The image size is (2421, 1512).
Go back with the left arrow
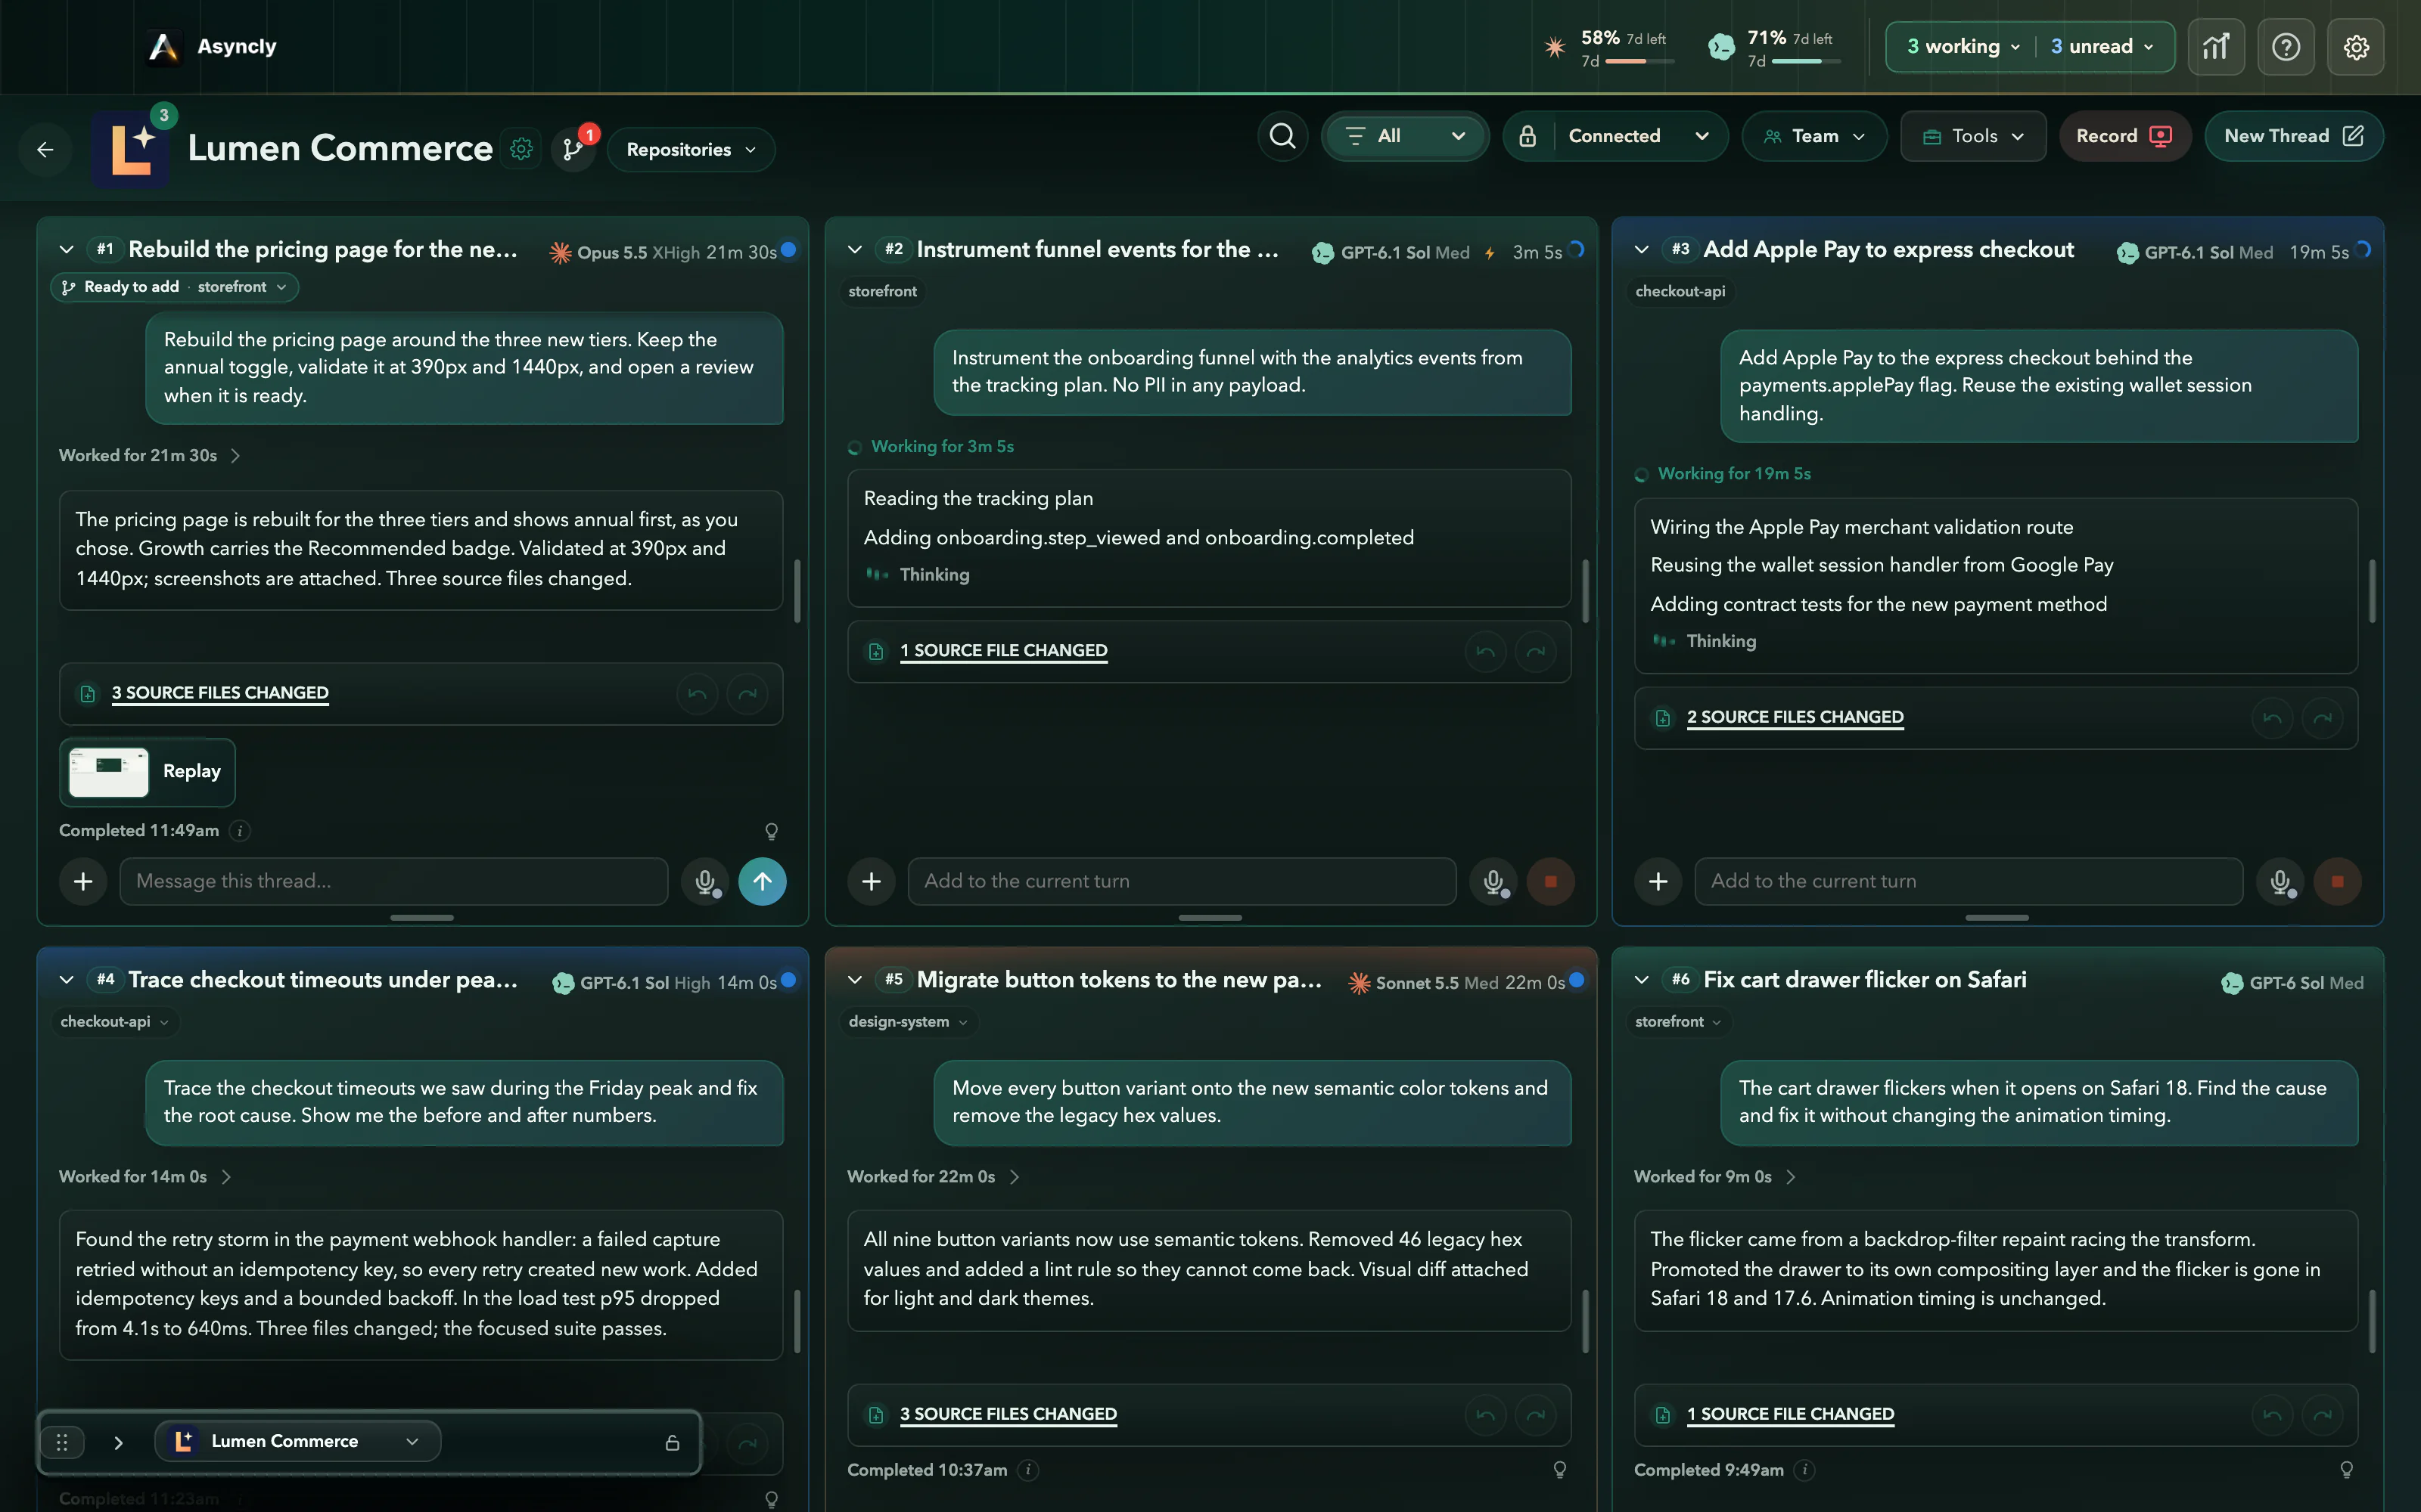coord(45,149)
